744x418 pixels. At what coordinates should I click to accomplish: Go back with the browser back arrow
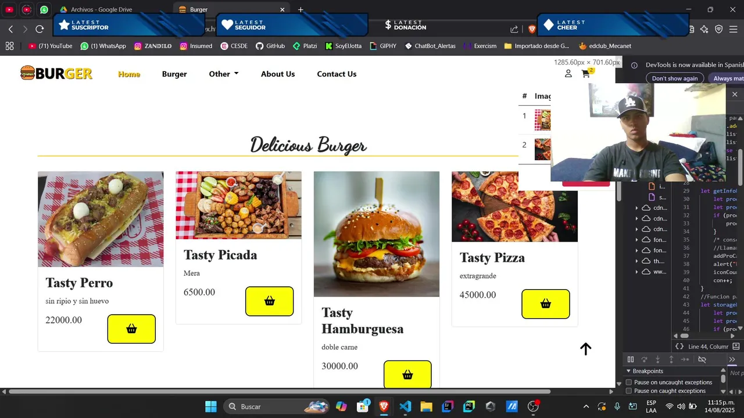point(10,29)
